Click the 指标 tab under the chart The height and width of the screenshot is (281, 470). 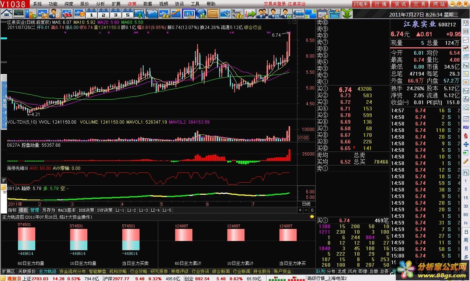[12, 210]
